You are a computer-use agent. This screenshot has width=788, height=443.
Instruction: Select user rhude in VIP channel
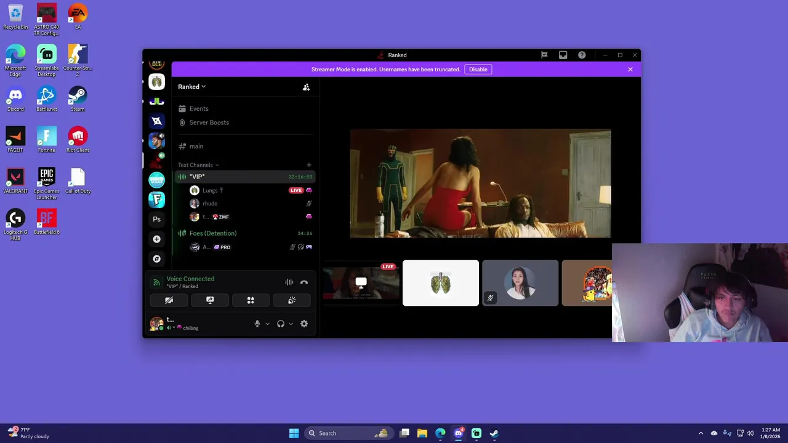tap(251, 203)
